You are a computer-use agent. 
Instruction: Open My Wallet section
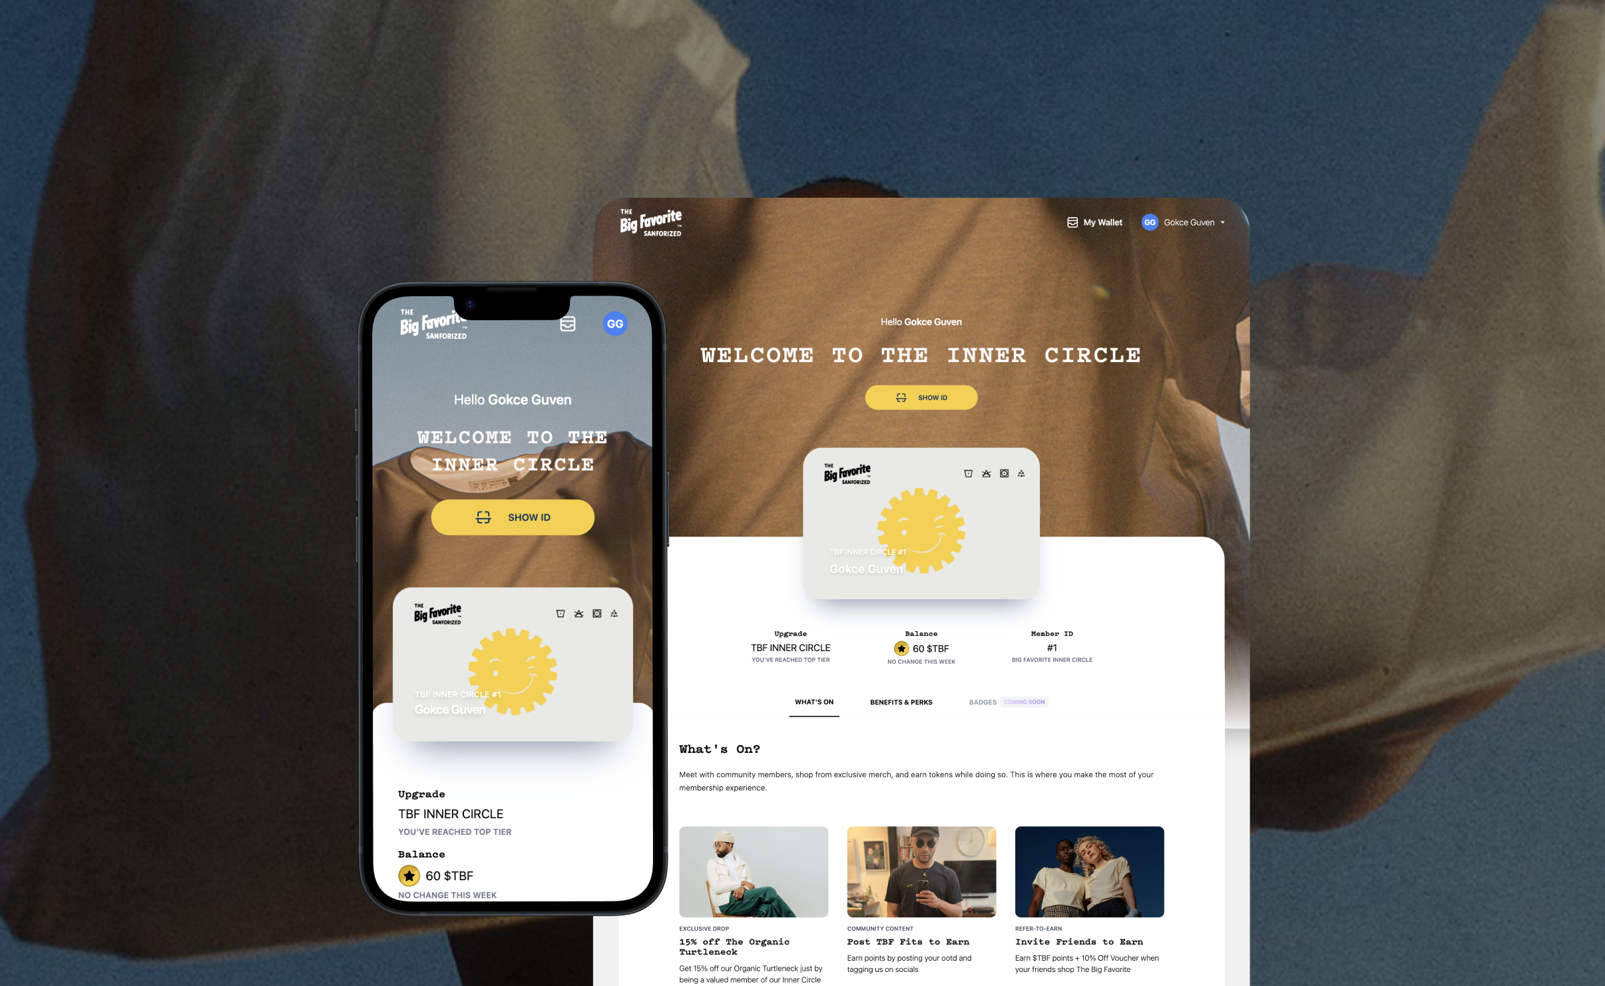click(1091, 221)
